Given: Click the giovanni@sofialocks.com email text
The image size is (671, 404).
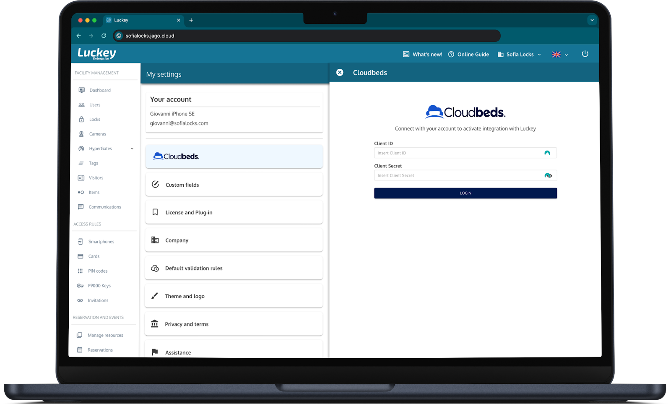Looking at the screenshot, I should [179, 123].
